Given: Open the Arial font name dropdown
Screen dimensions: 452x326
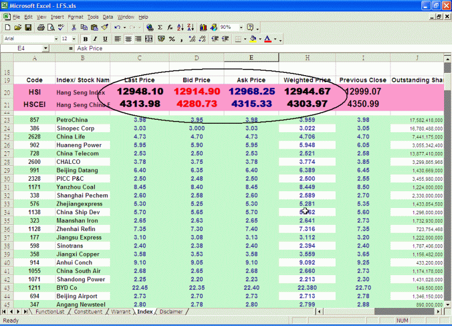Looking at the screenshot, I should point(56,39).
